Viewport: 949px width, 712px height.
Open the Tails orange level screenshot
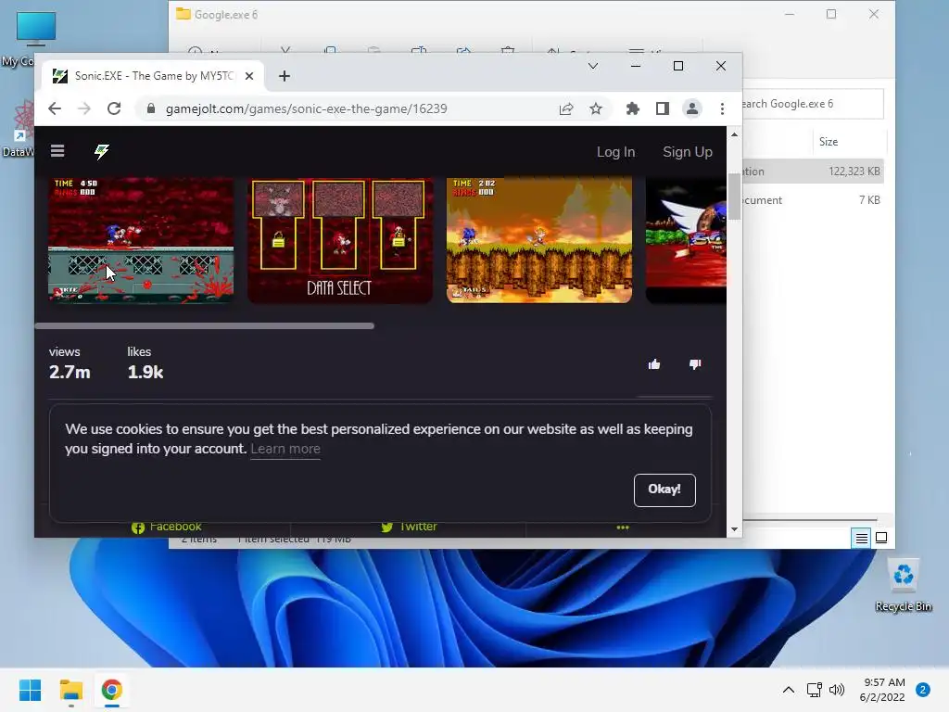[x=539, y=240]
